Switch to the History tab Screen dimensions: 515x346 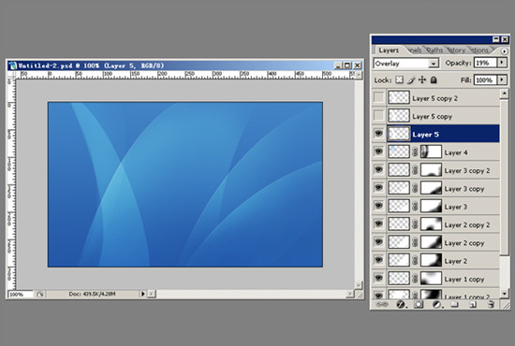(456, 50)
